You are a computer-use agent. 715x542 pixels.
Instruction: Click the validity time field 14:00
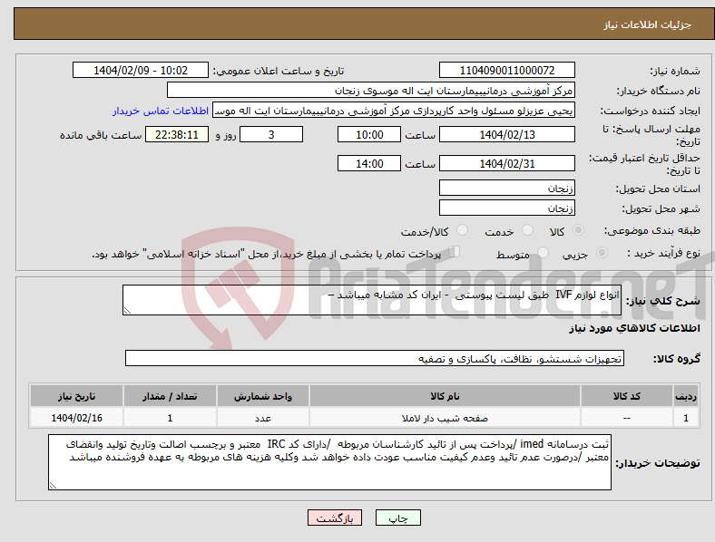click(x=369, y=163)
